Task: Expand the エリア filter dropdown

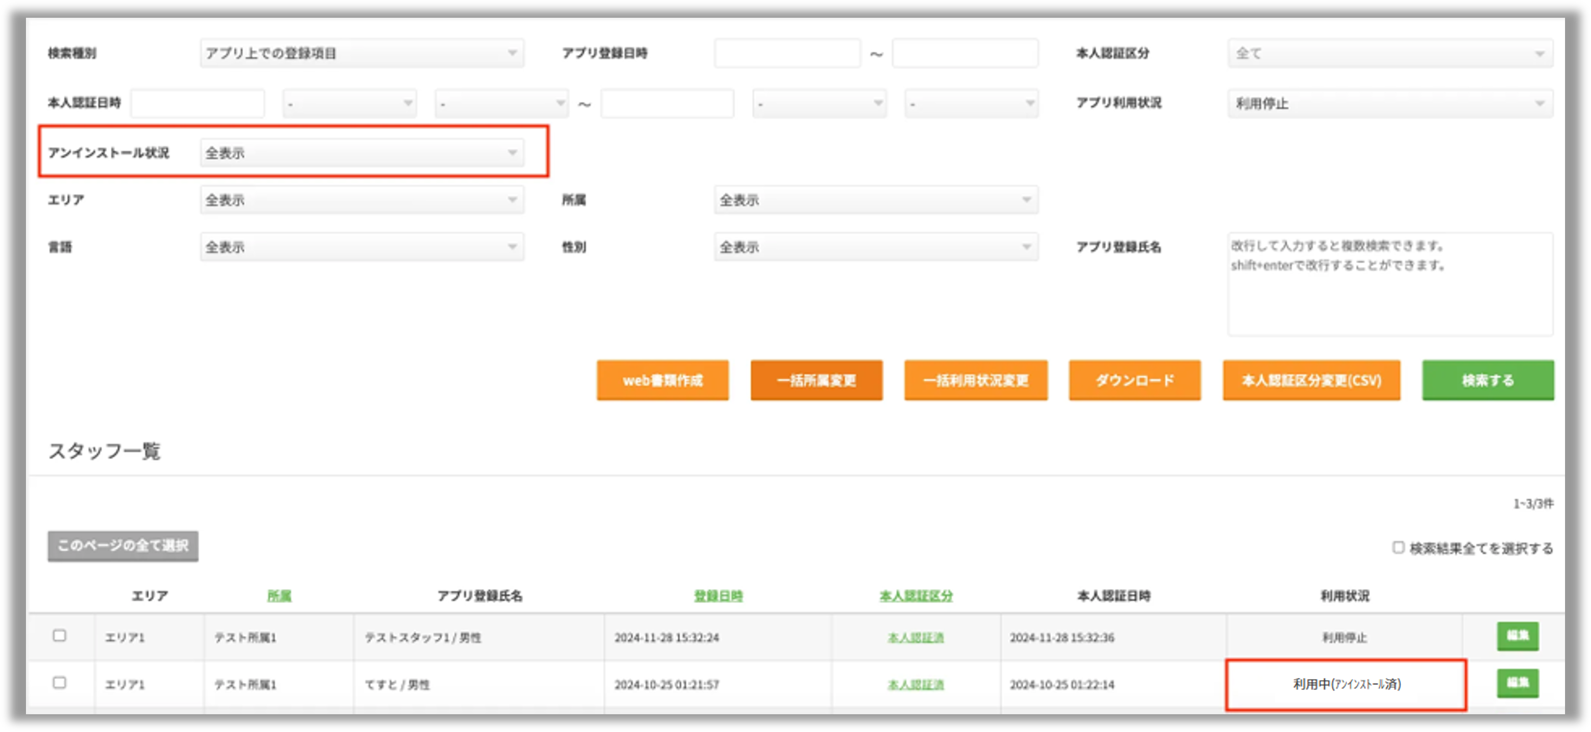Action: (x=362, y=200)
